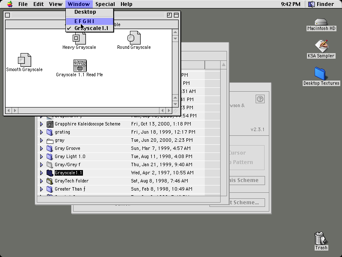Click the grow box of the Grayscale1.1 window

tap(175, 111)
